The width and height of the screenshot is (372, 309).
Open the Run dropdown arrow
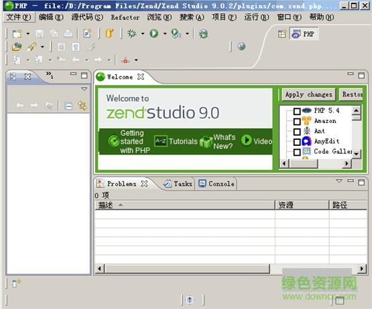pos(165,33)
